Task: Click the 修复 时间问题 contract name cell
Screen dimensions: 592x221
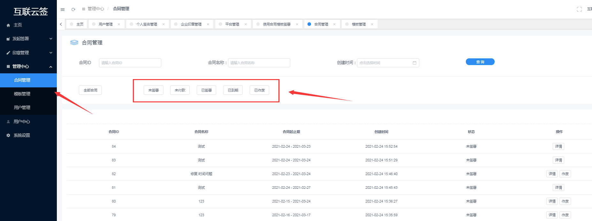Action: [201, 174]
